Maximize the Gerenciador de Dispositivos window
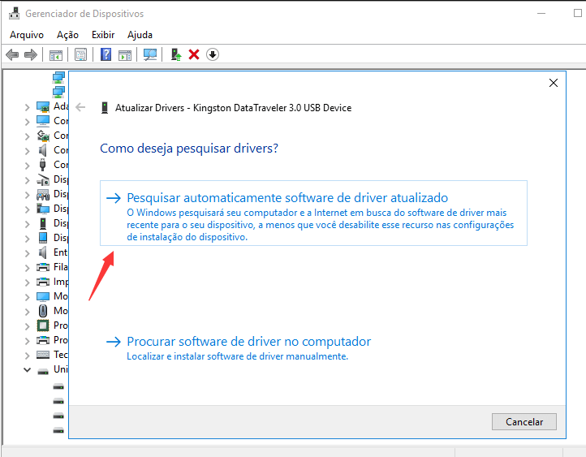 577,14
